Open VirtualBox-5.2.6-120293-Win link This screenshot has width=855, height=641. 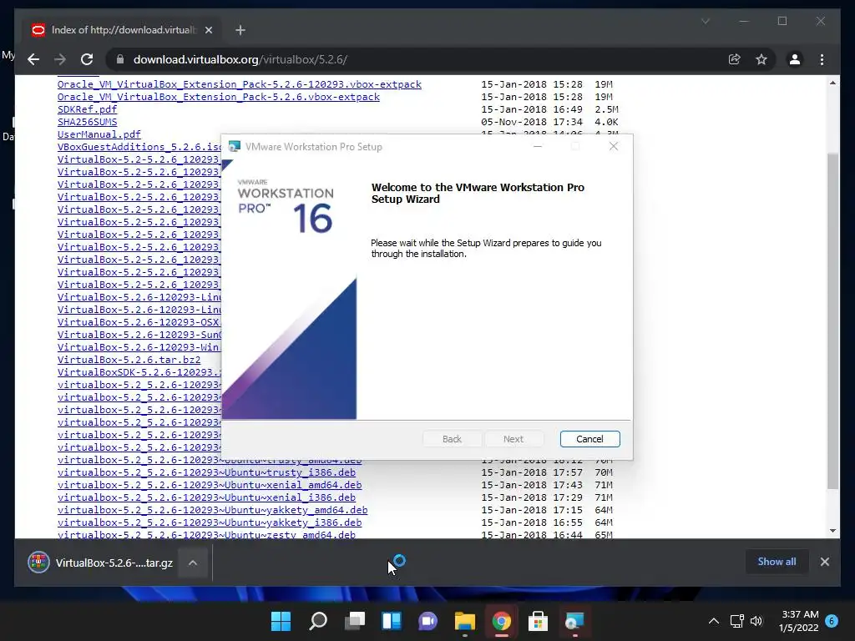[x=139, y=348]
